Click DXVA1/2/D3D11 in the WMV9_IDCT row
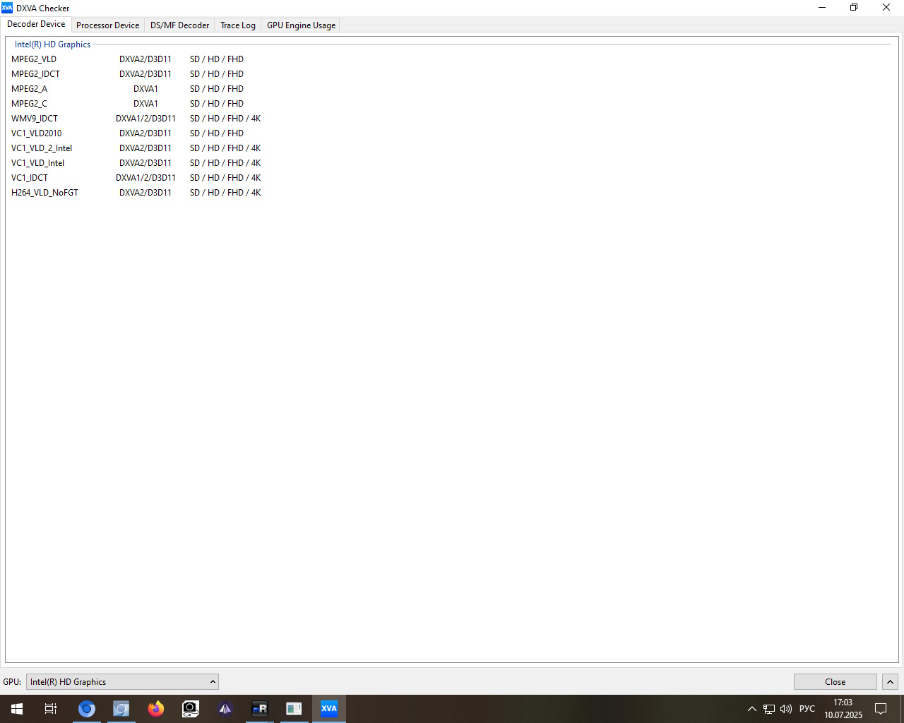Image resolution: width=904 pixels, height=723 pixels. (x=145, y=119)
